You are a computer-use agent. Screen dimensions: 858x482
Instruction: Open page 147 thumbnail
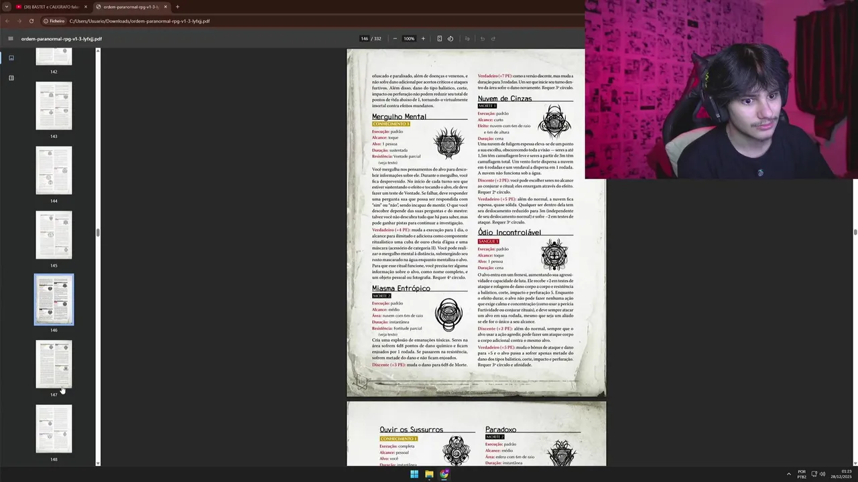point(54,364)
